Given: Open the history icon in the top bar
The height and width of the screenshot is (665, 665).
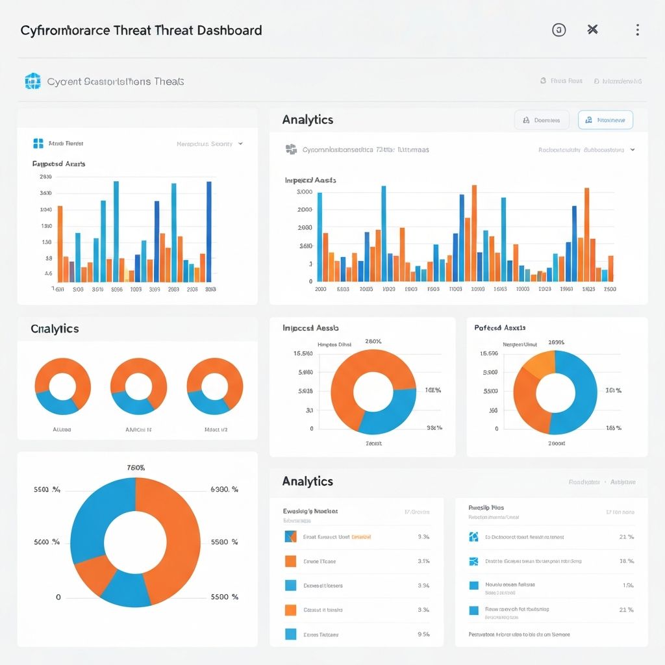Looking at the screenshot, I should pyautogui.click(x=558, y=29).
